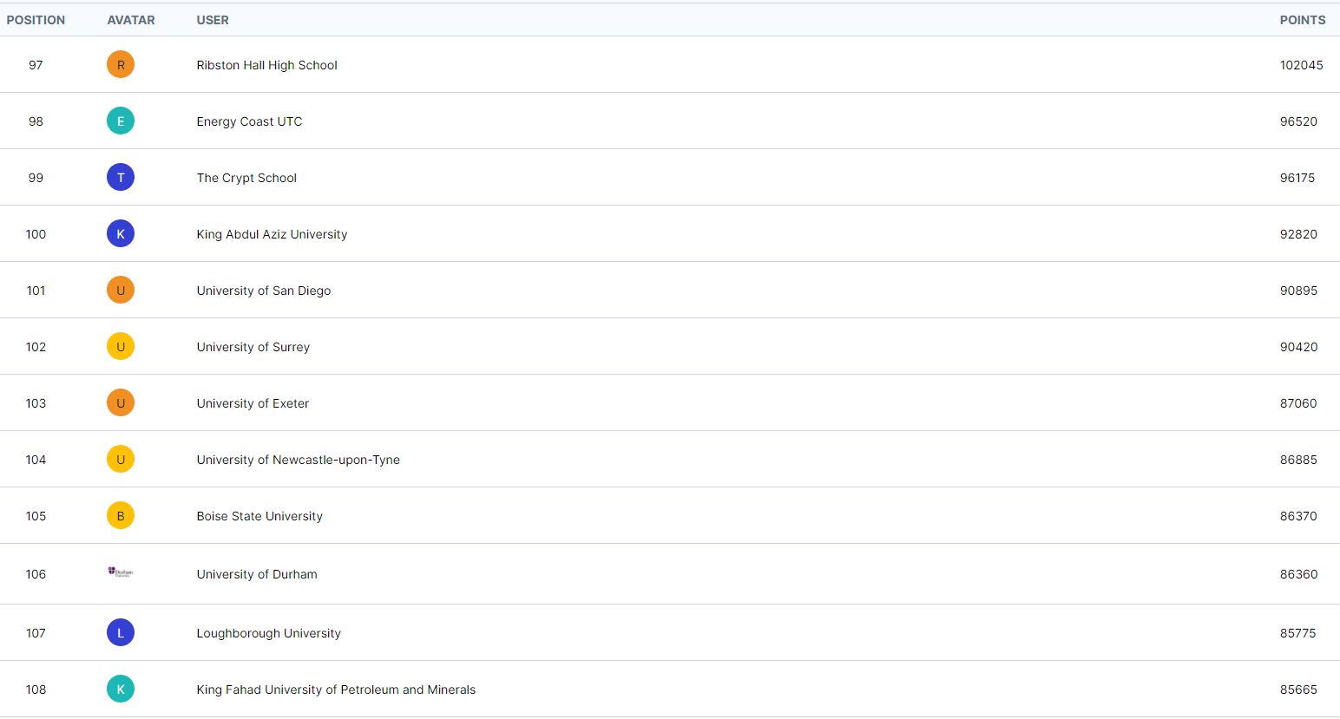Click position number 106
Image resolution: width=1340 pixels, height=719 pixels.
(36, 574)
